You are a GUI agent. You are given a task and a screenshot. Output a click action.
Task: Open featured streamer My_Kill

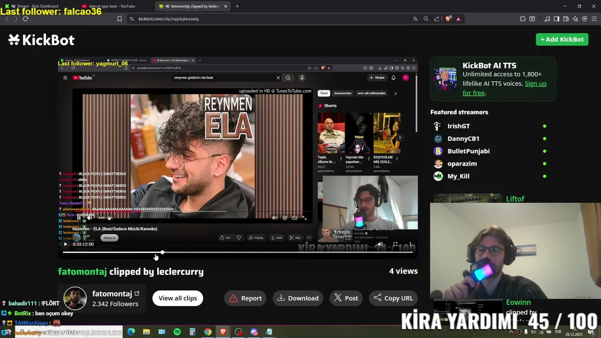pyautogui.click(x=458, y=176)
